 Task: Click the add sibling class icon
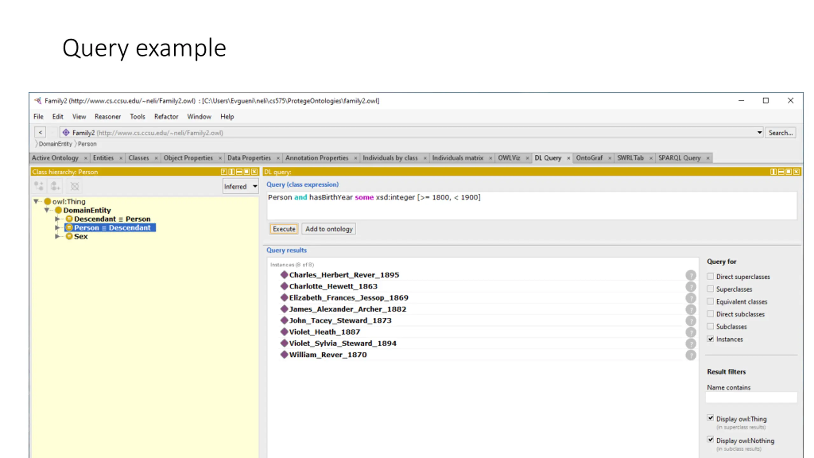pos(55,186)
